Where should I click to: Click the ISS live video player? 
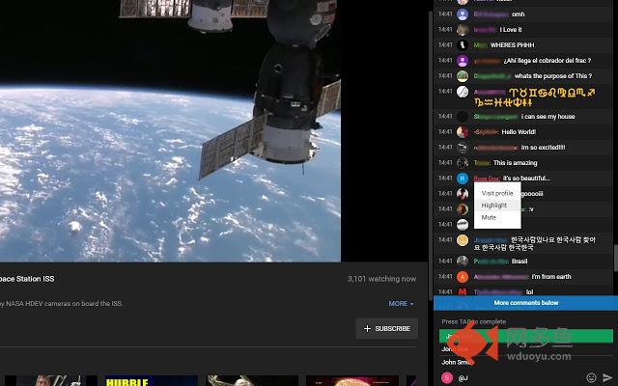click(170, 131)
